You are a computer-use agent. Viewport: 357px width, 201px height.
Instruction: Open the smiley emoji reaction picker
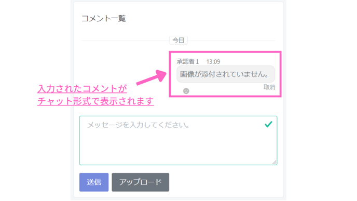tap(186, 91)
